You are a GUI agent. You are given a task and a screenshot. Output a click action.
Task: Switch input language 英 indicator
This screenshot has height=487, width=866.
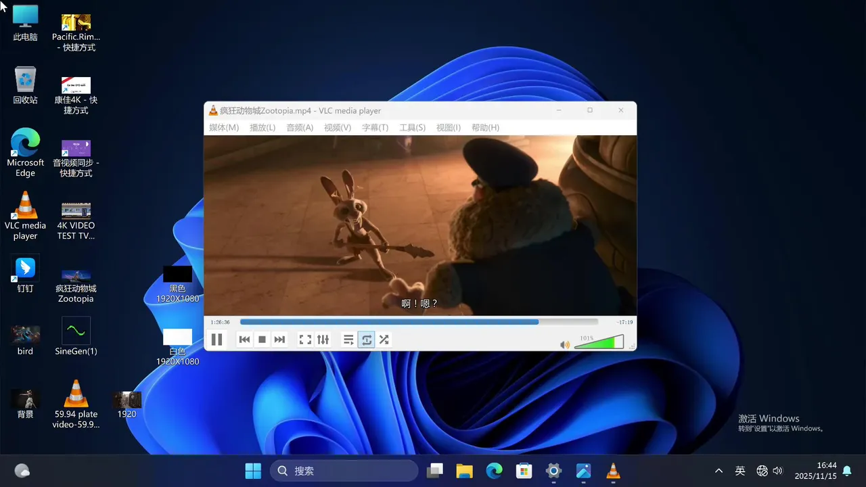(740, 471)
